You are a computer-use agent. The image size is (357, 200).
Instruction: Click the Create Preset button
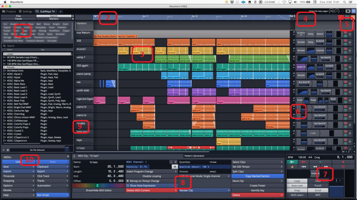pyautogui.click(x=258, y=186)
